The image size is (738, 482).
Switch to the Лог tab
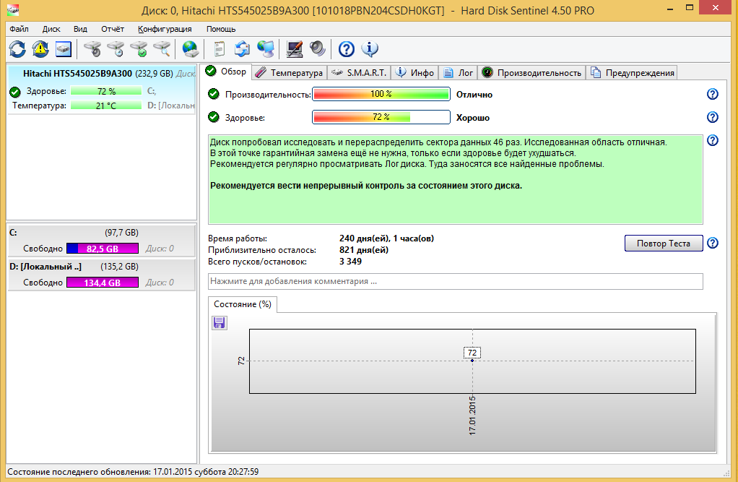coord(459,73)
